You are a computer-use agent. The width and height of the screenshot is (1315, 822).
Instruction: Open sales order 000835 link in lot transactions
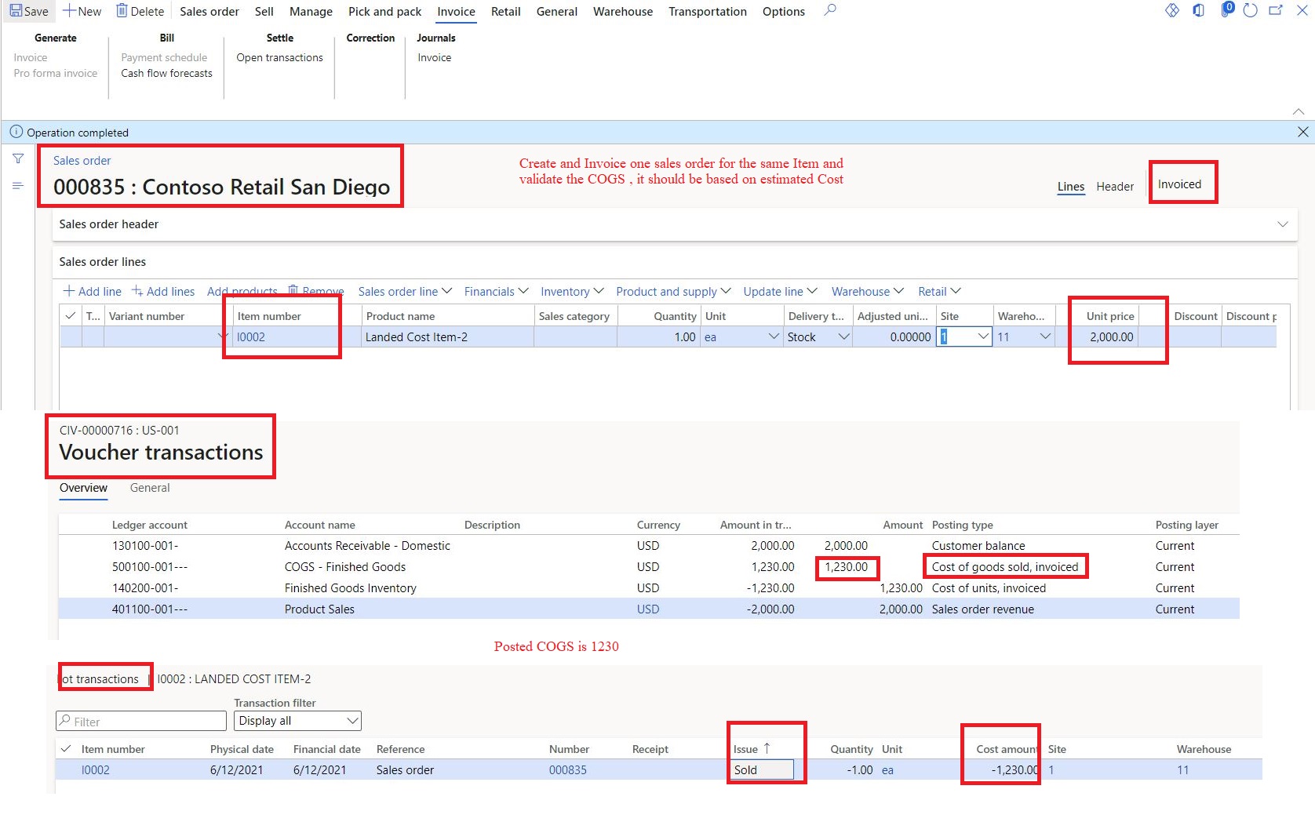(568, 769)
